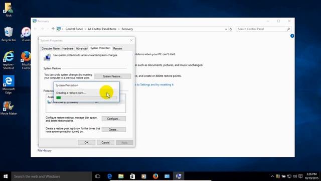This screenshot has height=181, width=321.
Task: Go up one level in Control Panel
Action: pyautogui.click(x=53, y=29)
